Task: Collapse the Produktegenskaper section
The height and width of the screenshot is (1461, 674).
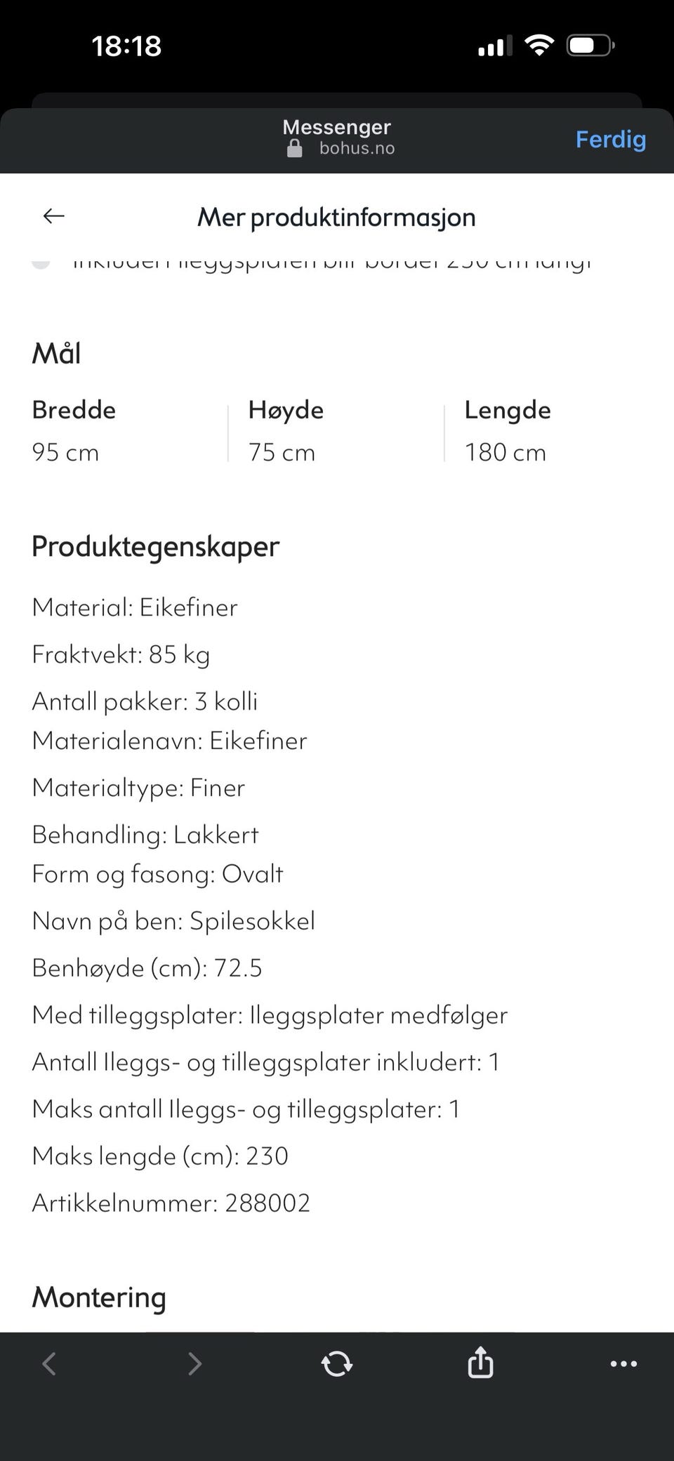Action: point(154,546)
